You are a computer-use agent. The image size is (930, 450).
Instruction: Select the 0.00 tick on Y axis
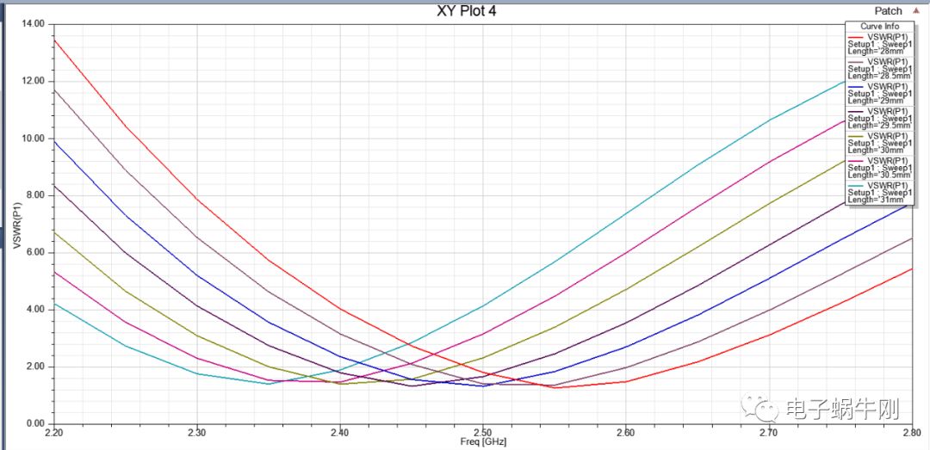pyautogui.click(x=34, y=423)
